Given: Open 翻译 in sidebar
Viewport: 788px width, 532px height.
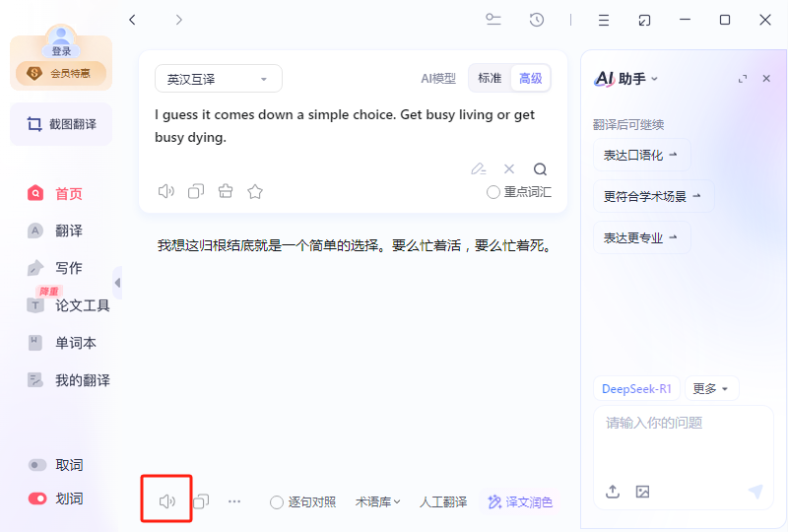Looking at the screenshot, I should (55, 231).
